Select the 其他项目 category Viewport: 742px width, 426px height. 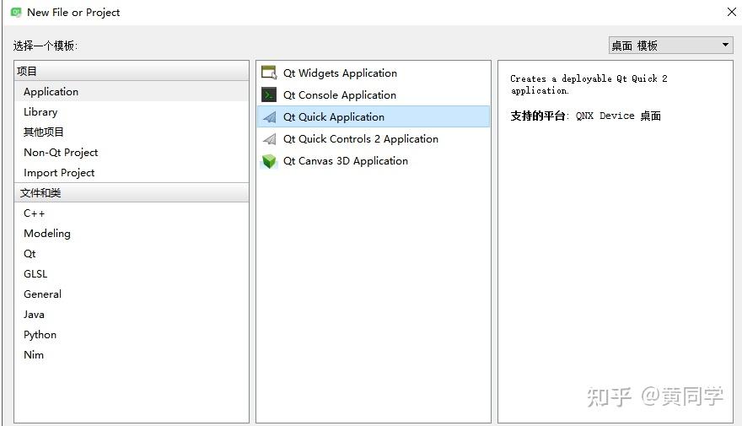pyautogui.click(x=131, y=132)
